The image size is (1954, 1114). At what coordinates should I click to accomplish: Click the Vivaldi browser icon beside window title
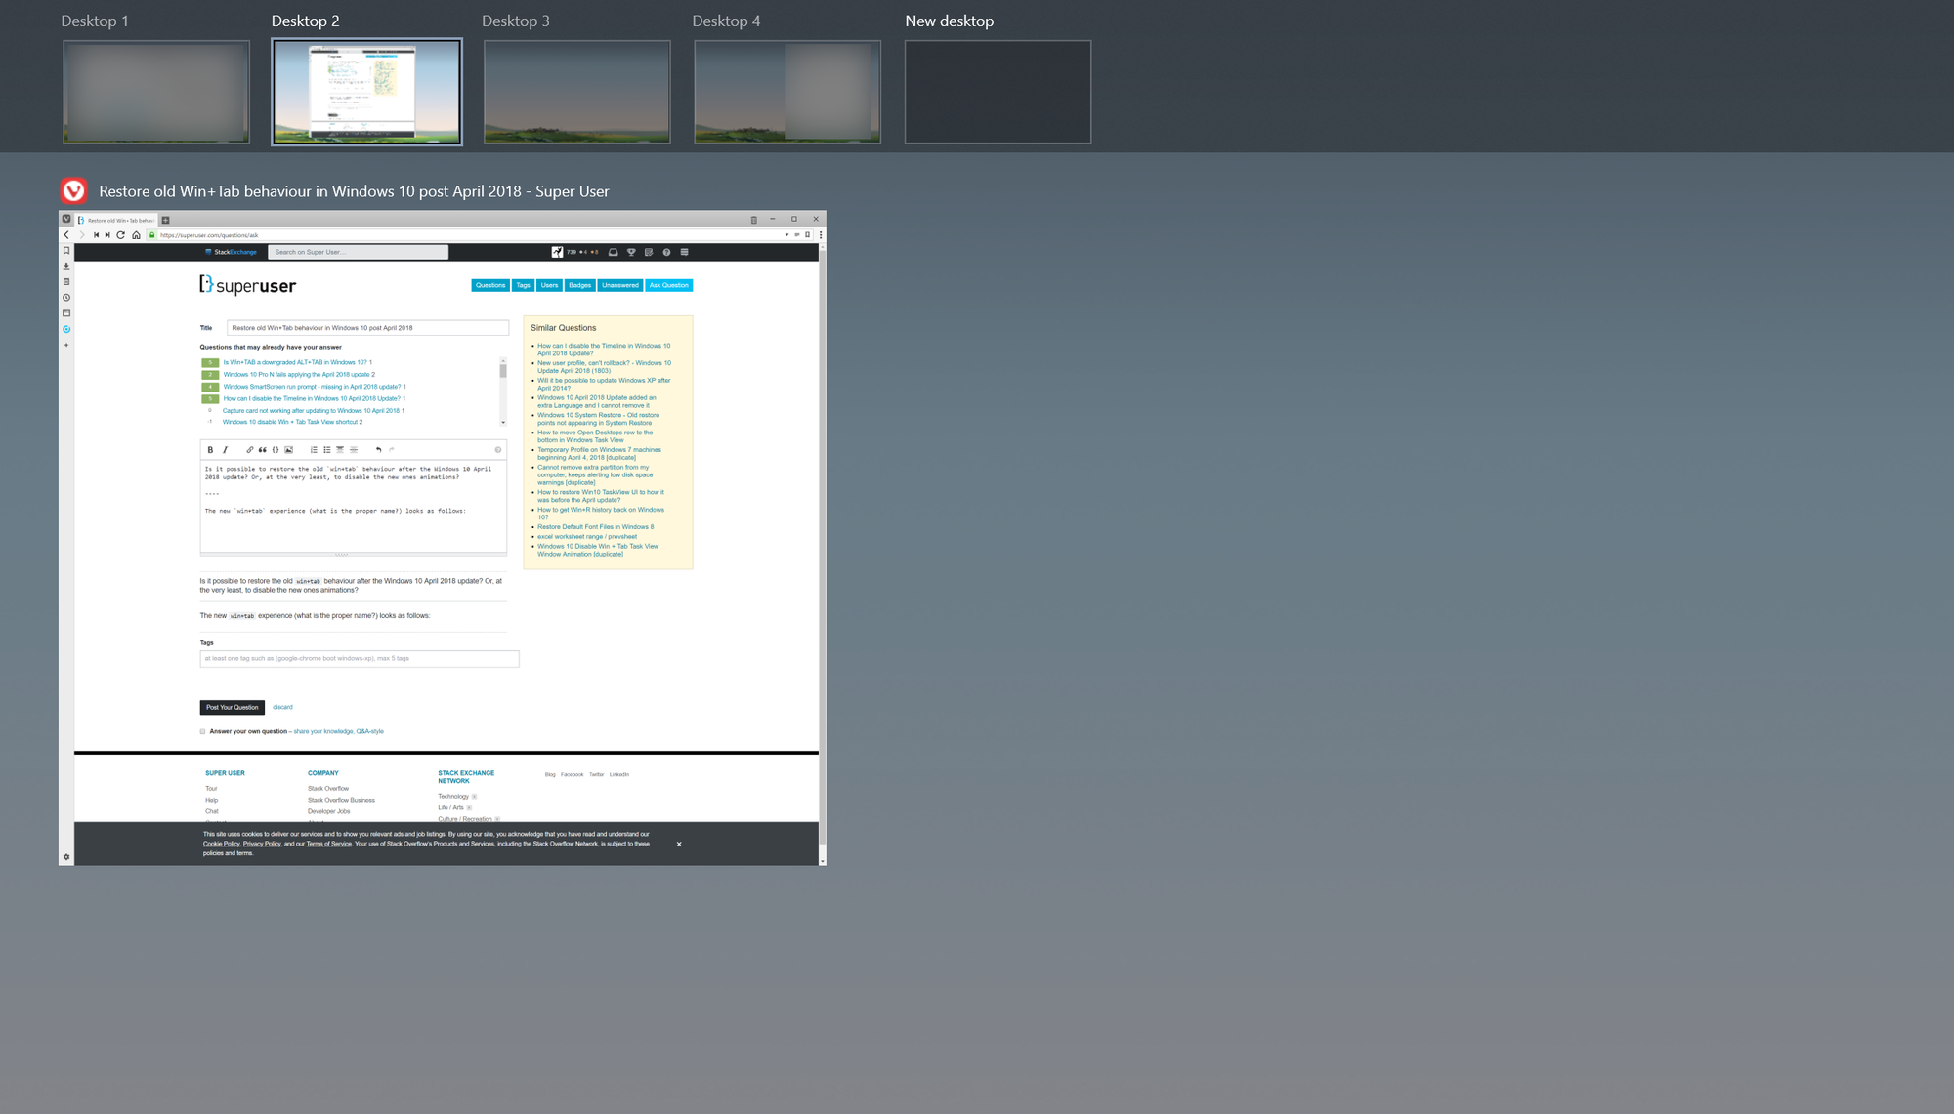click(73, 190)
